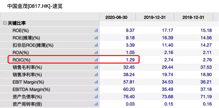The width and height of the screenshot is (219, 108).
Task: Open chart icon for ROA(%) row
Action: click(x=96, y=52)
